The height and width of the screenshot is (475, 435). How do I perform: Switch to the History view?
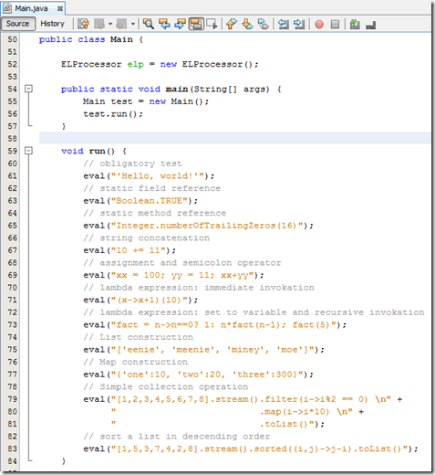click(53, 24)
